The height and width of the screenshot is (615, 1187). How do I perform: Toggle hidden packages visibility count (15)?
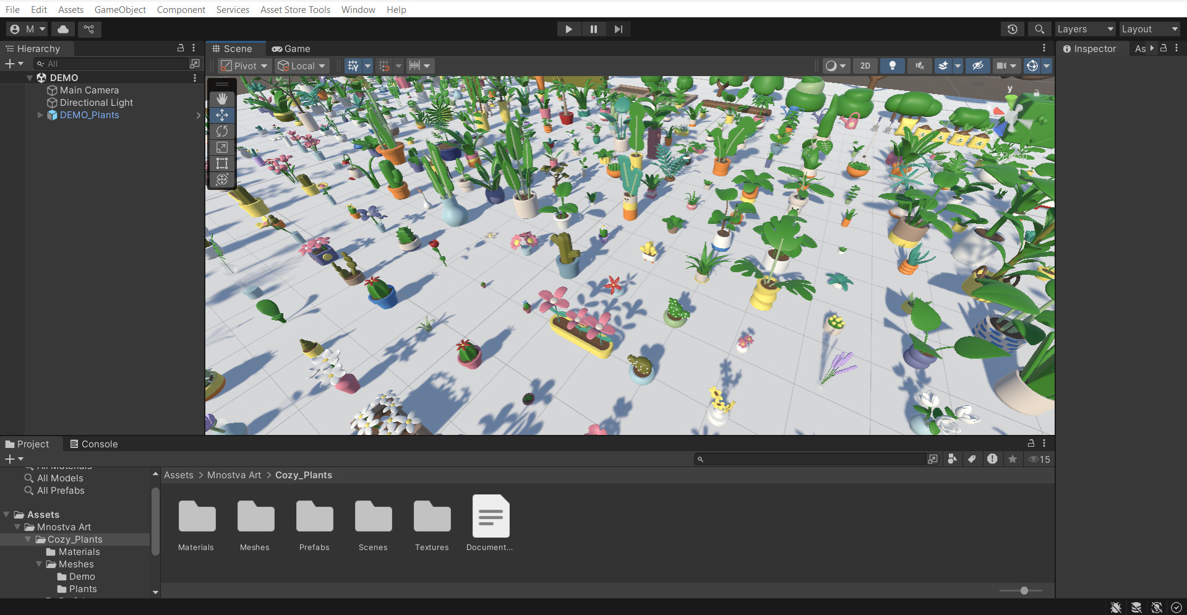[1039, 459]
